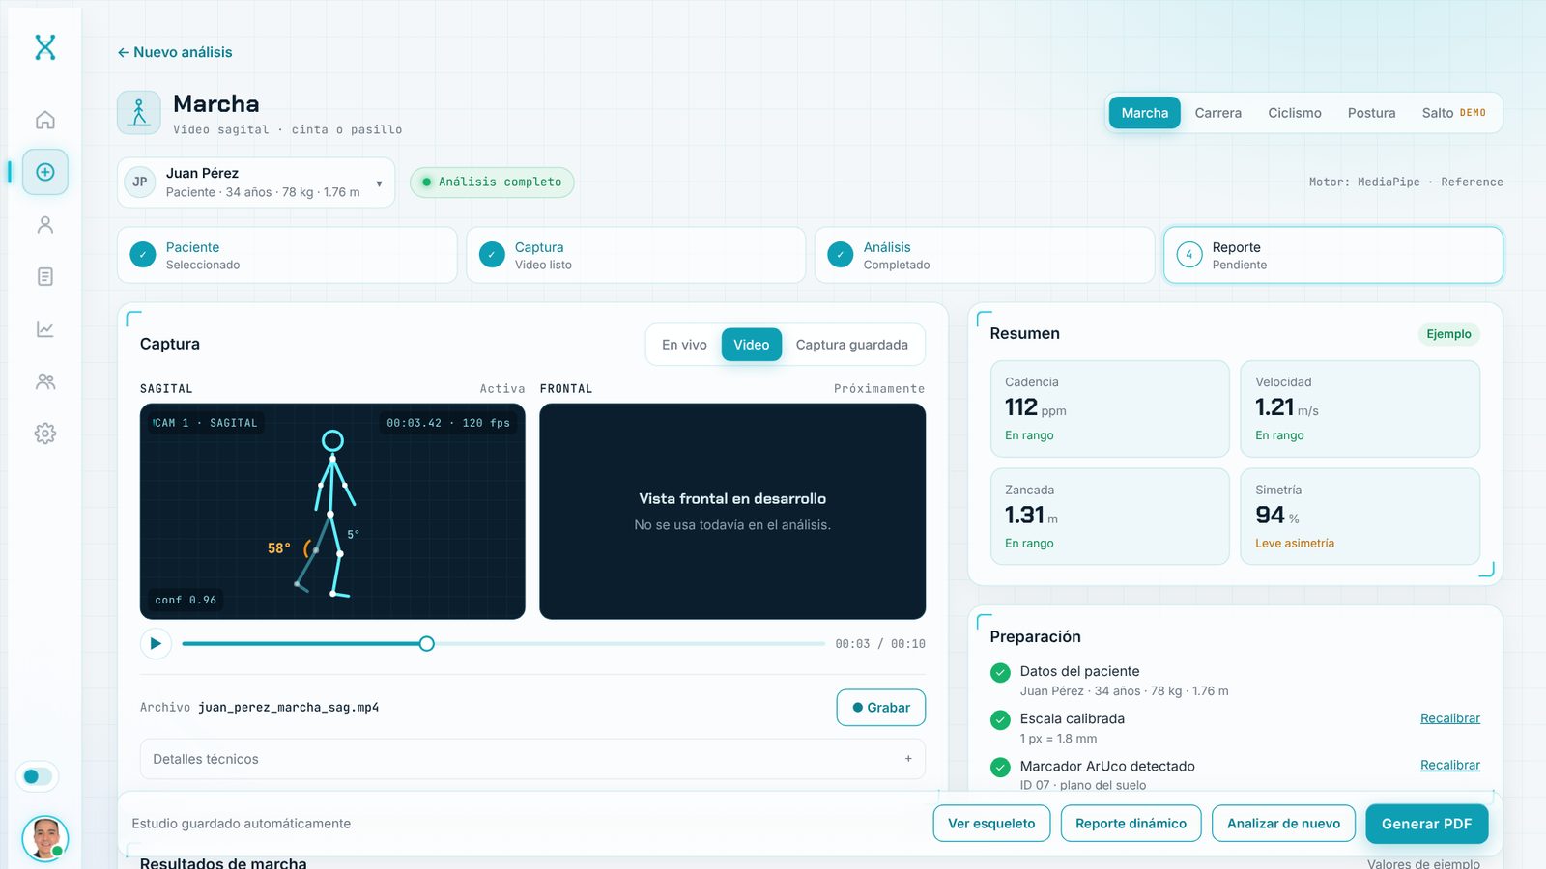Click the Reporte Pendiente step card
This screenshot has width=1546, height=869.
(x=1332, y=255)
